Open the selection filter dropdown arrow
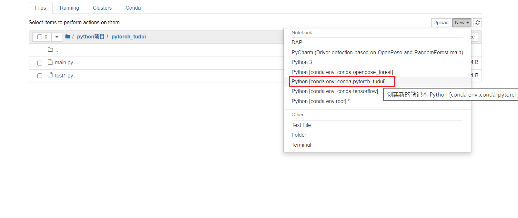 click(x=57, y=37)
